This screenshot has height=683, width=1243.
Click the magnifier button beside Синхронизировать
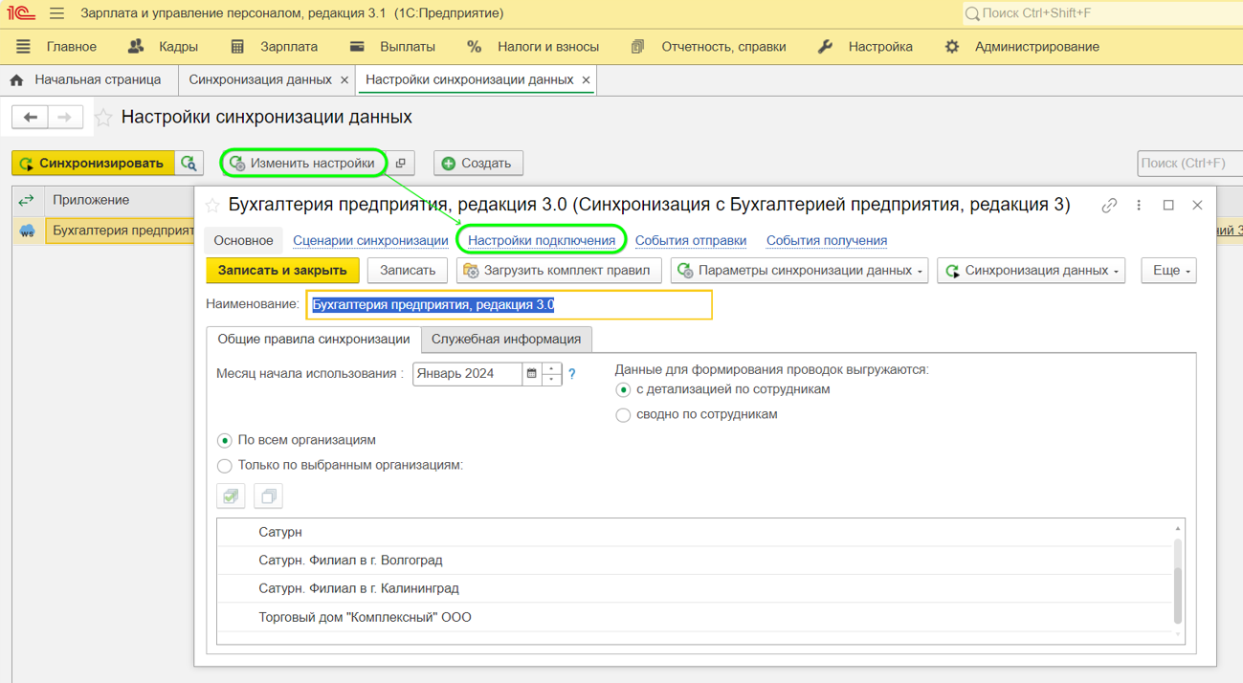(x=189, y=164)
